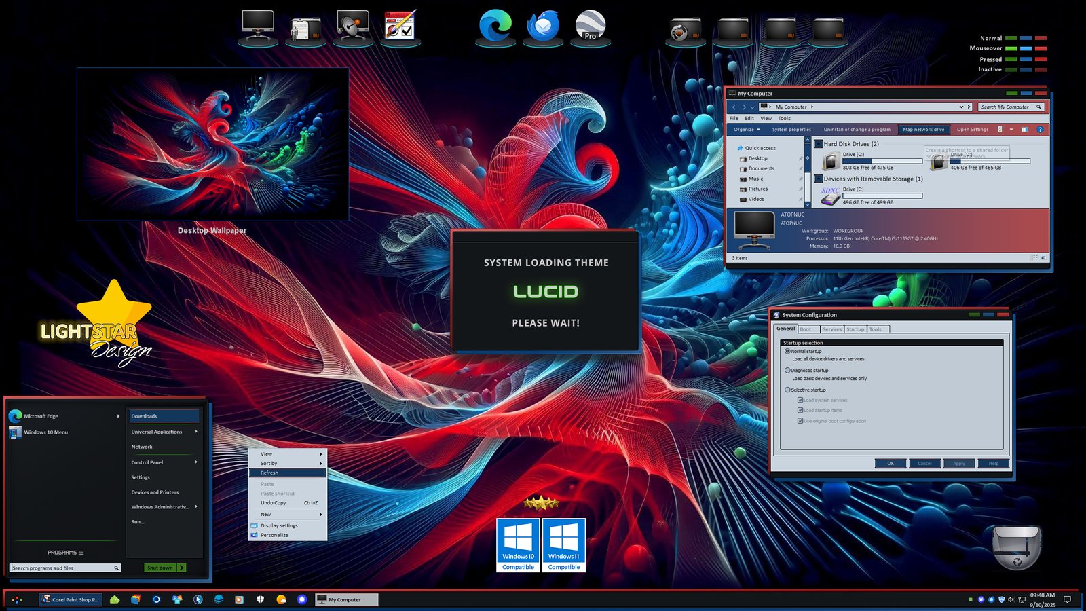Open recent locations dropdown in My Computer
Image resolution: width=1086 pixels, height=611 pixels.
pyautogui.click(x=752, y=107)
